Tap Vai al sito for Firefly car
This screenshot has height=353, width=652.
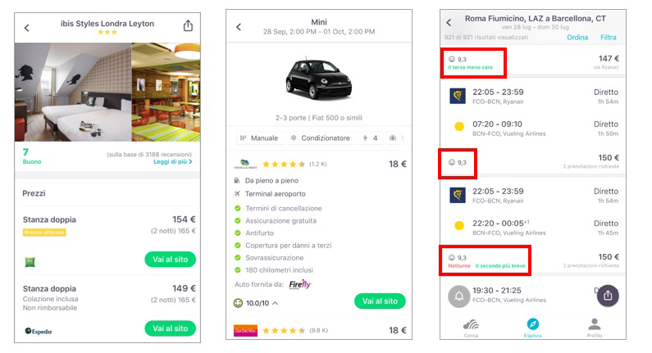click(x=380, y=301)
